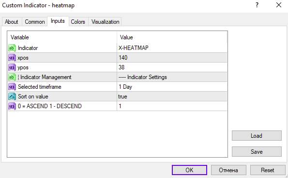Cancel with the Отмена button
The width and height of the screenshot is (288, 178).
228,170
